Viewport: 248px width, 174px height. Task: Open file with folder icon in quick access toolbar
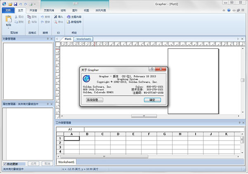(10, 4)
